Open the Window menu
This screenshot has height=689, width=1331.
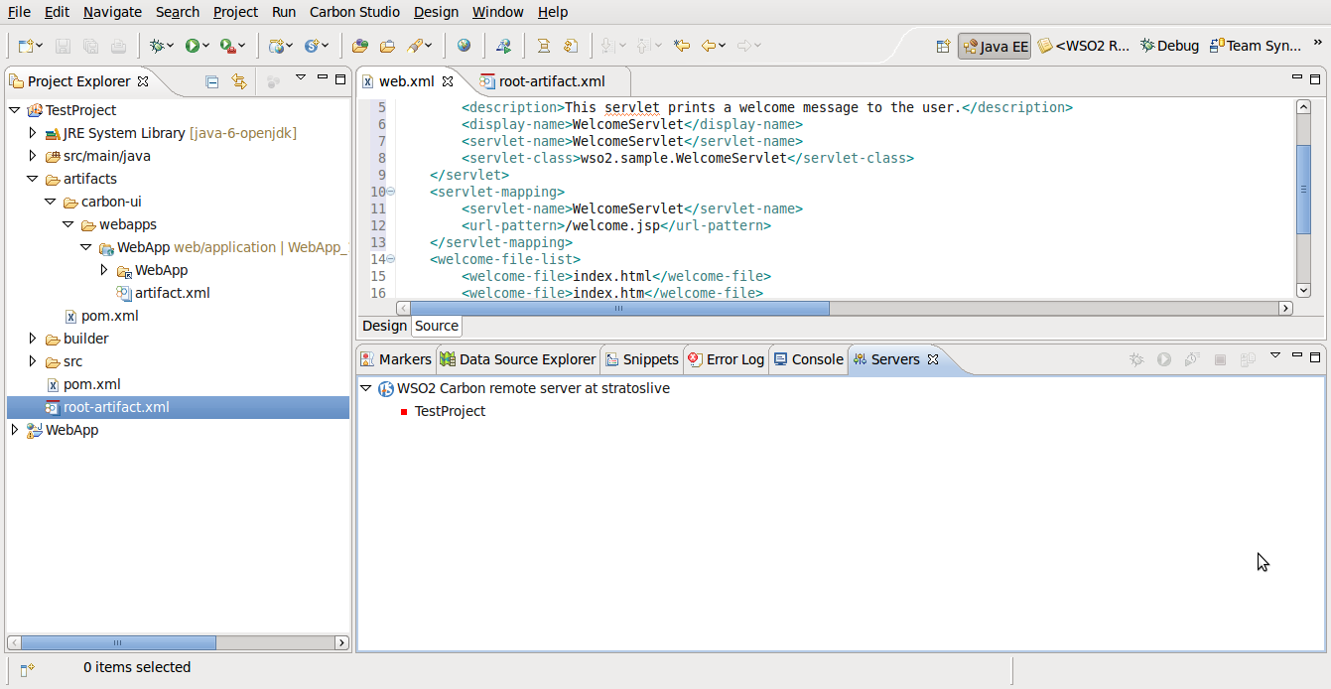[x=497, y=12]
